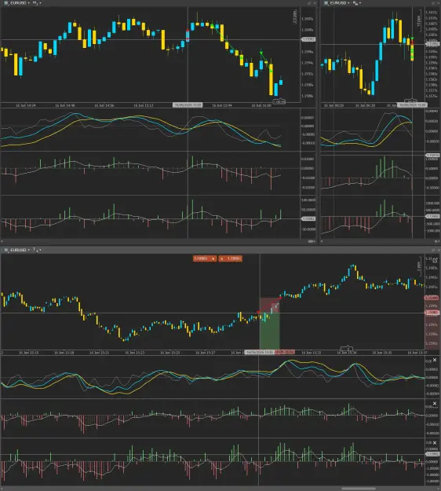Click the orange sell price button
This screenshot has height=491, width=441.
pyautogui.click(x=205, y=258)
